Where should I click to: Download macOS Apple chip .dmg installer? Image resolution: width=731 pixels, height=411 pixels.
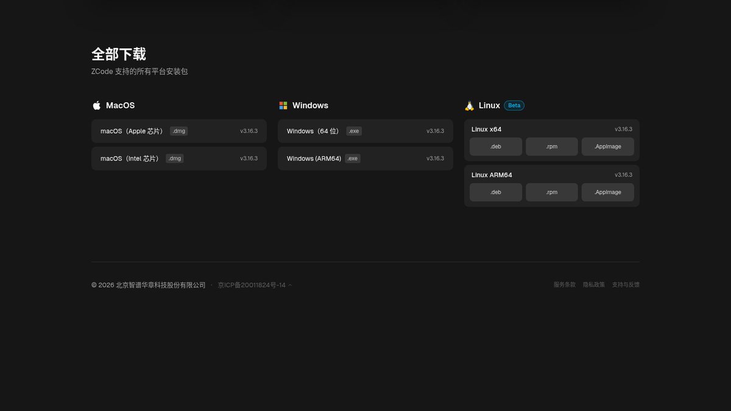(x=179, y=131)
